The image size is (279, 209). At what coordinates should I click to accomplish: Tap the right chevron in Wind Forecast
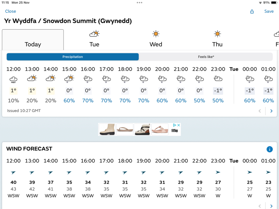271,206
